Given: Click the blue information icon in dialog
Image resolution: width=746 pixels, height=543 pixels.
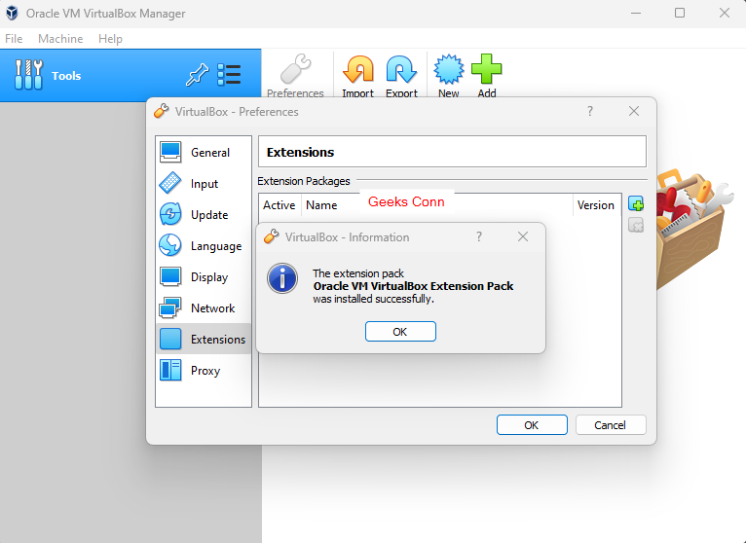Looking at the screenshot, I should click(282, 278).
